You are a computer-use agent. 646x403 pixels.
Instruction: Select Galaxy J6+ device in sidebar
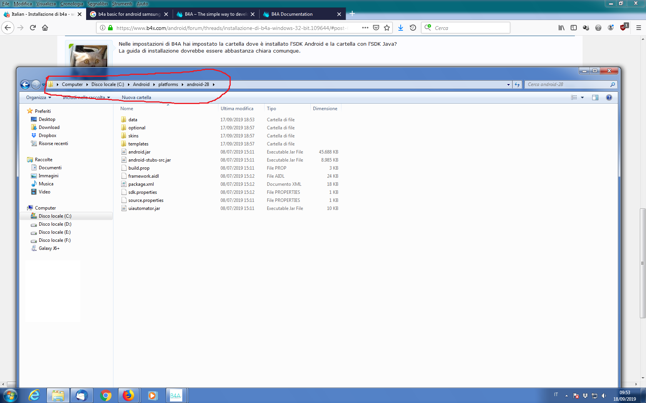click(49, 248)
